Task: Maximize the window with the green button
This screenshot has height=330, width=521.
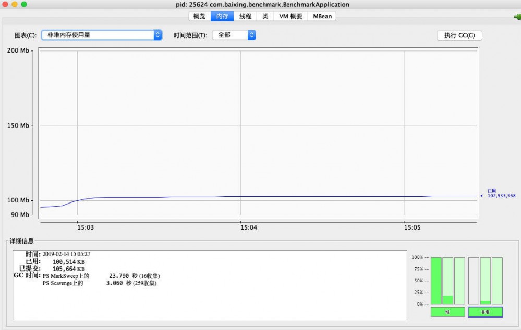Action: pyautogui.click(x=24, y=4)
